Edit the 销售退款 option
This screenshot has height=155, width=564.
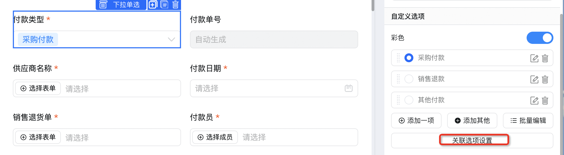534,79
